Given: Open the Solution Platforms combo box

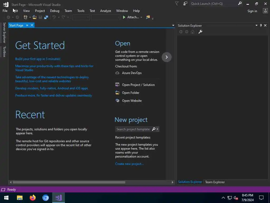Looking at the screenshot, I should coord(105,17).
